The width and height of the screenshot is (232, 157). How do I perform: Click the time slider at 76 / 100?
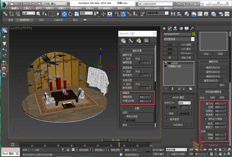tap(116, 140)
